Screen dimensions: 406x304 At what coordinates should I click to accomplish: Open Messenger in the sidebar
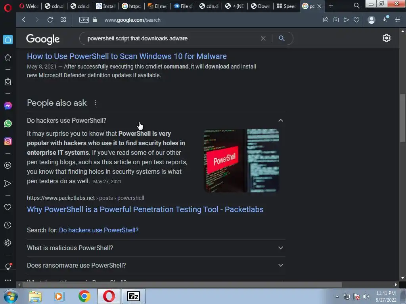(8, 106)
